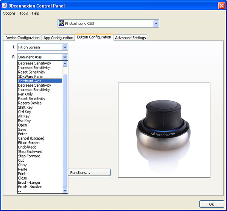227x211 pixels.
Task: Select Ctrl Key option
Action: (x=40, y=112)
